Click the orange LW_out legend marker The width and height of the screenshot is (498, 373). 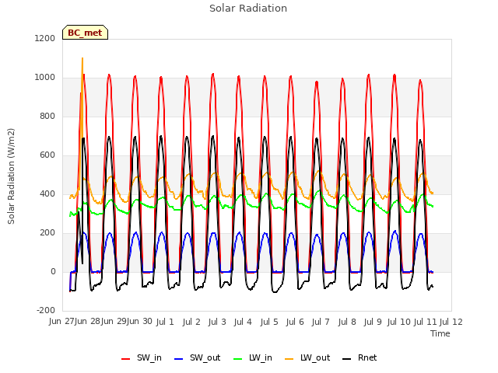point(289,359)
